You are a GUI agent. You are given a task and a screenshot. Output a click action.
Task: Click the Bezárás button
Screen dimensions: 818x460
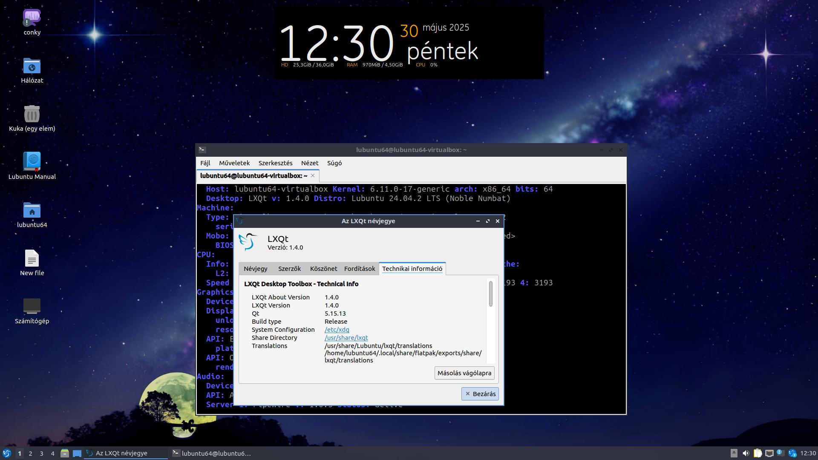click(x=480, y=394)
